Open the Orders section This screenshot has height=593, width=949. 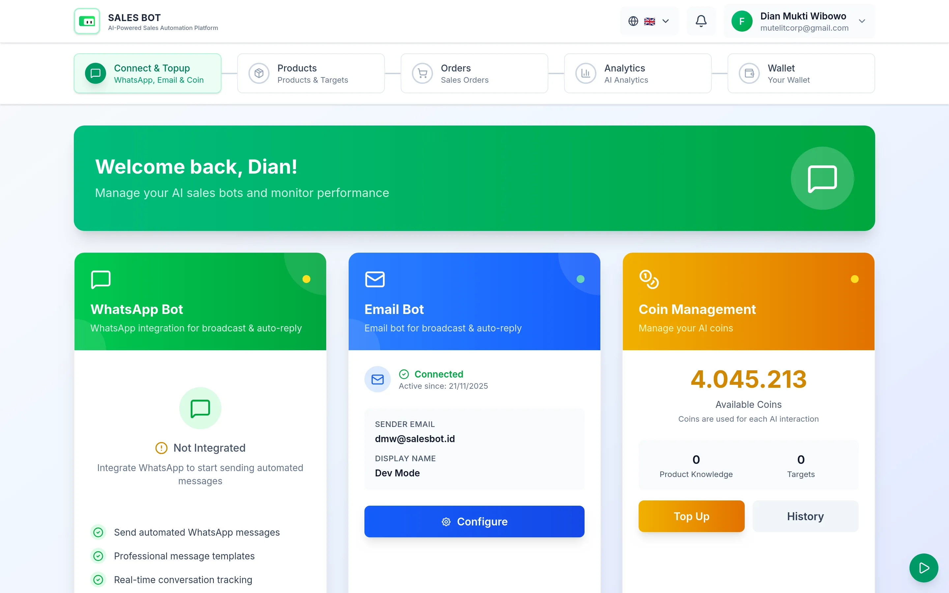(x=474, y=73)
